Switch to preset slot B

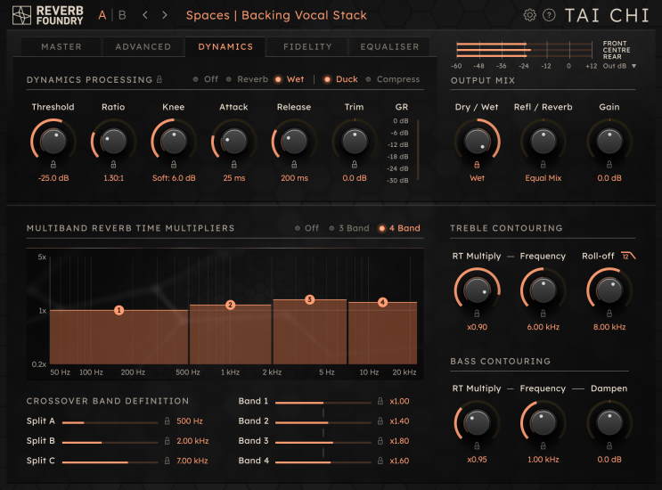(122, 15)
